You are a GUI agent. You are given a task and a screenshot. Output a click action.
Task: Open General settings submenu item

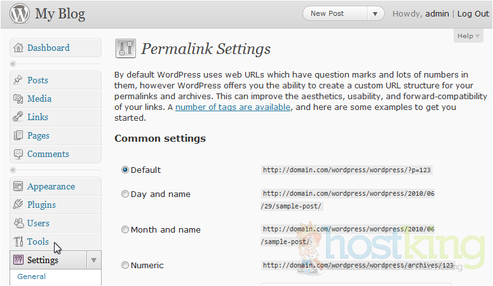[31, 276]
